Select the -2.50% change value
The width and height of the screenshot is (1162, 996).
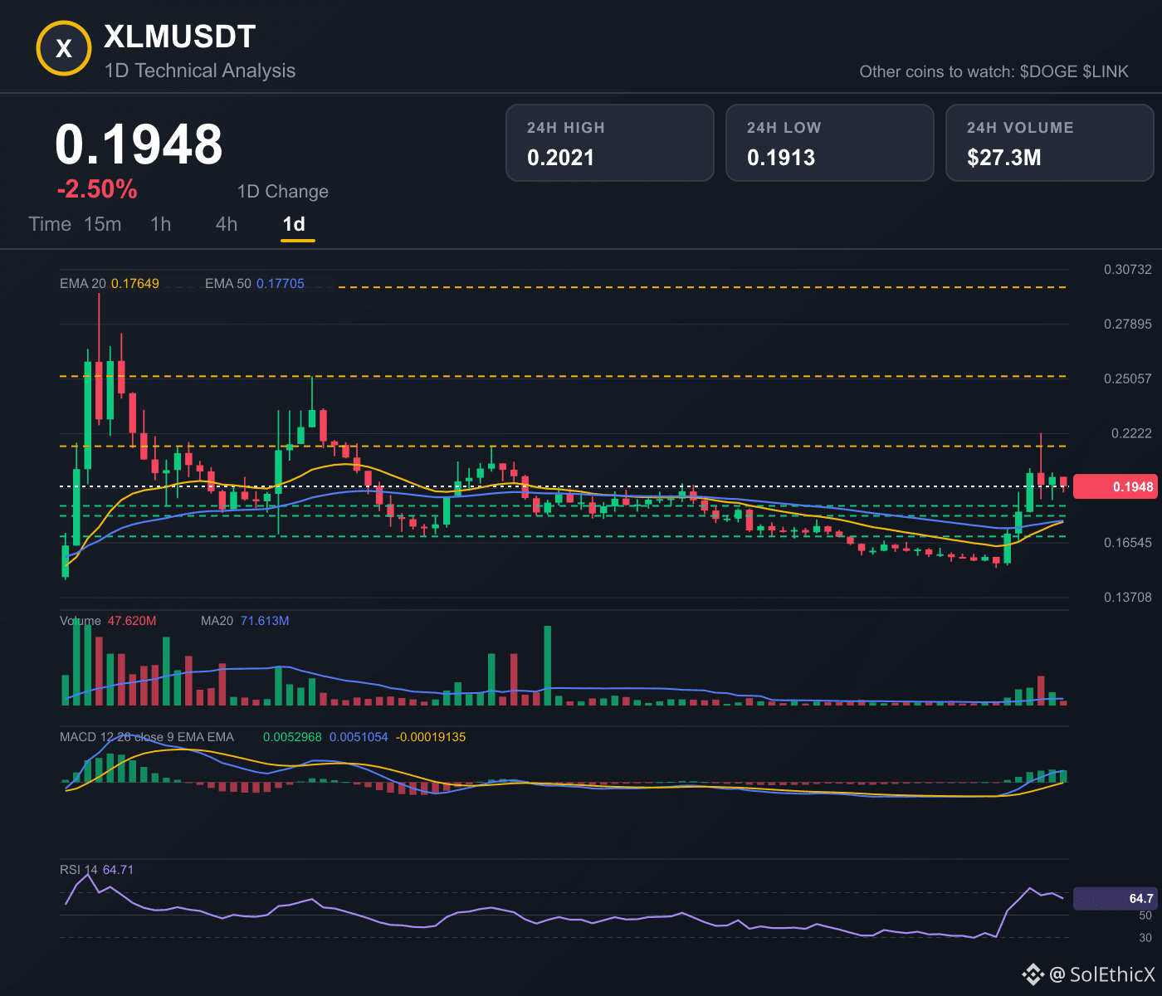pyautogui.click(x=97, y=189)
